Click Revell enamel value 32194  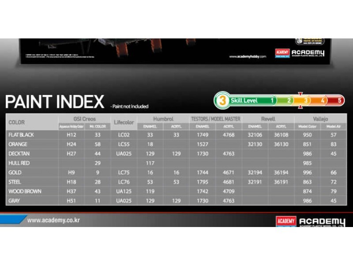pos(255,173)
